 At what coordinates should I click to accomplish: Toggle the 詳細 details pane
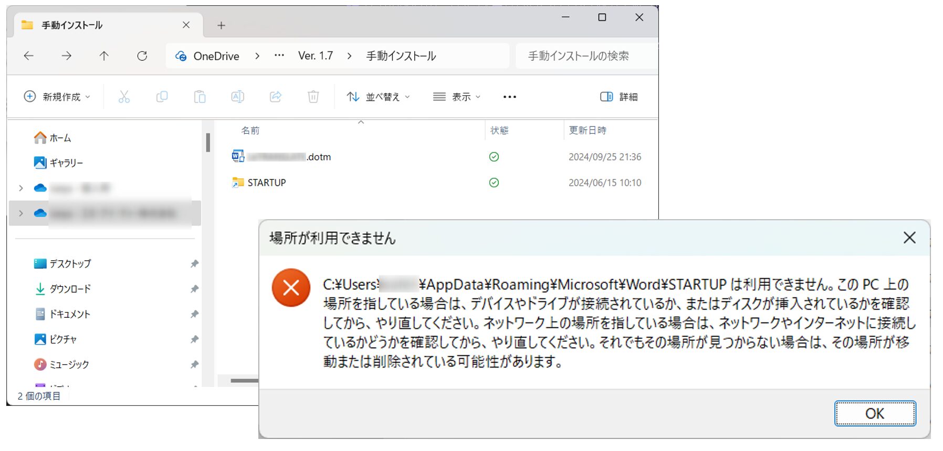coord(619,96)
